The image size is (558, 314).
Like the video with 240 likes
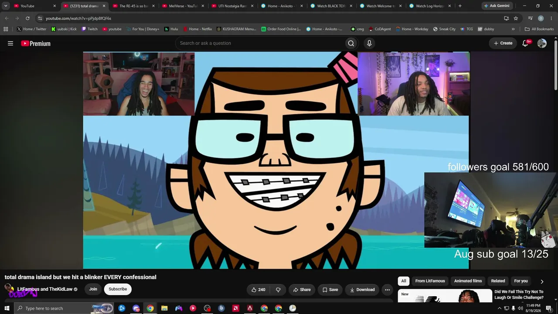(258, 290)
